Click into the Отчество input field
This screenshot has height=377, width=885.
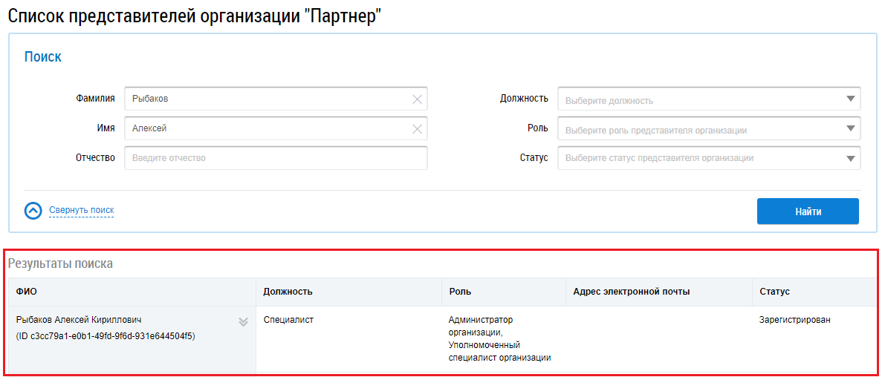pyautogui.click(x=275, y=158)
